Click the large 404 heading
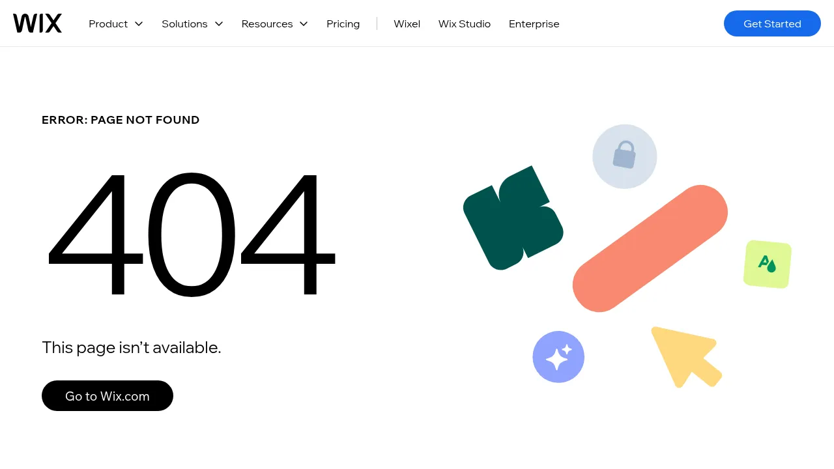Viewport: 834px width, 469px height. [x=191, y=234]
